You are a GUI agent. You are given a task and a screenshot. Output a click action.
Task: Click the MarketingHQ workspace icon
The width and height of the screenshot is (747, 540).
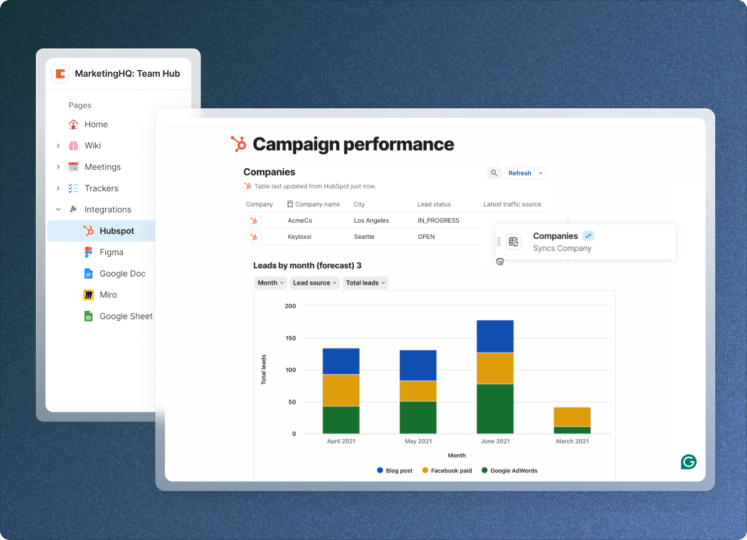(x=60, y=74)
